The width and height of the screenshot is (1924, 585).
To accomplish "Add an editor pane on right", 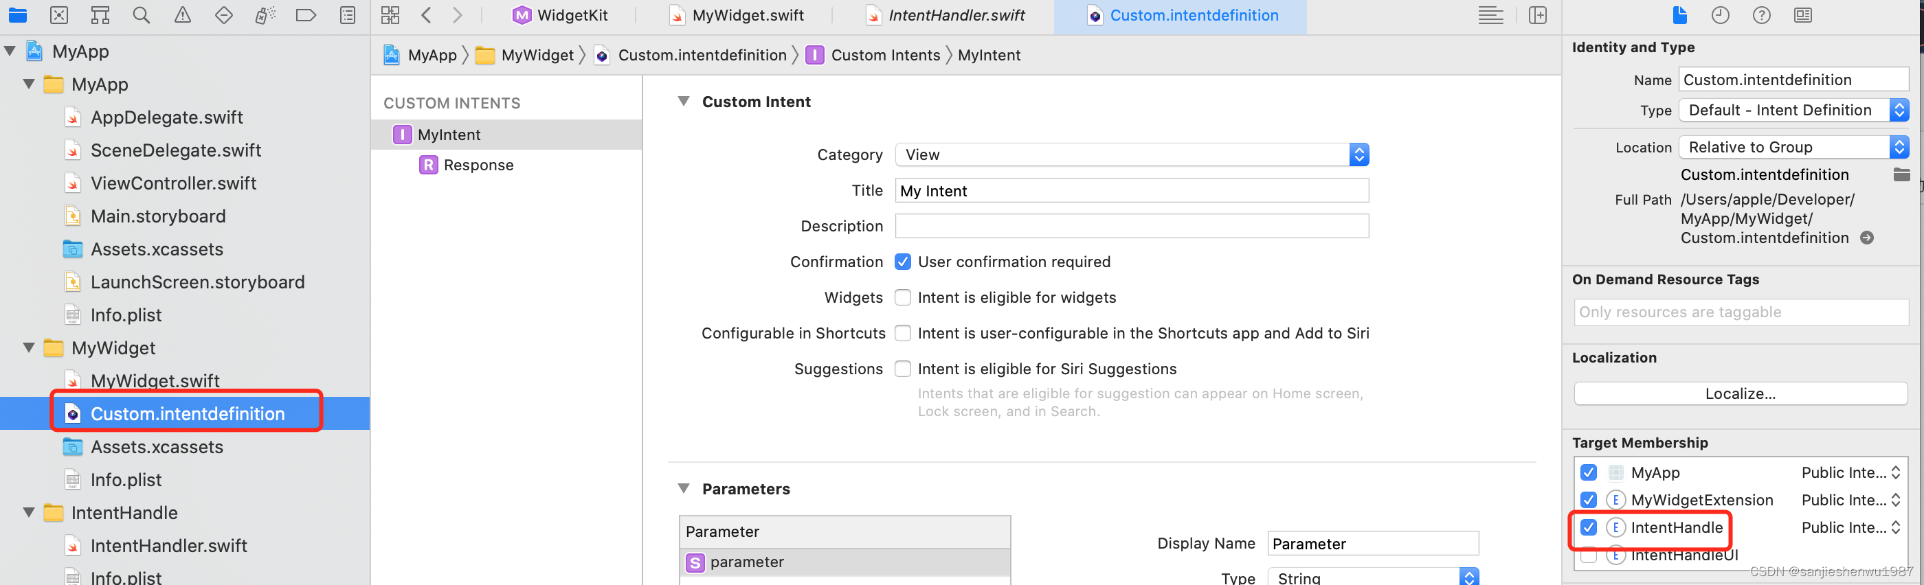I will pos(1537,15).
